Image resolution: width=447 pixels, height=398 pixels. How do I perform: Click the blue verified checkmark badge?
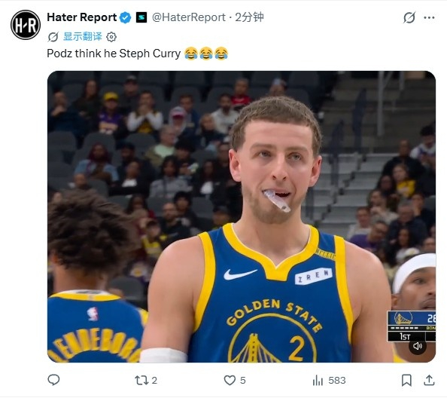(125, 17)
